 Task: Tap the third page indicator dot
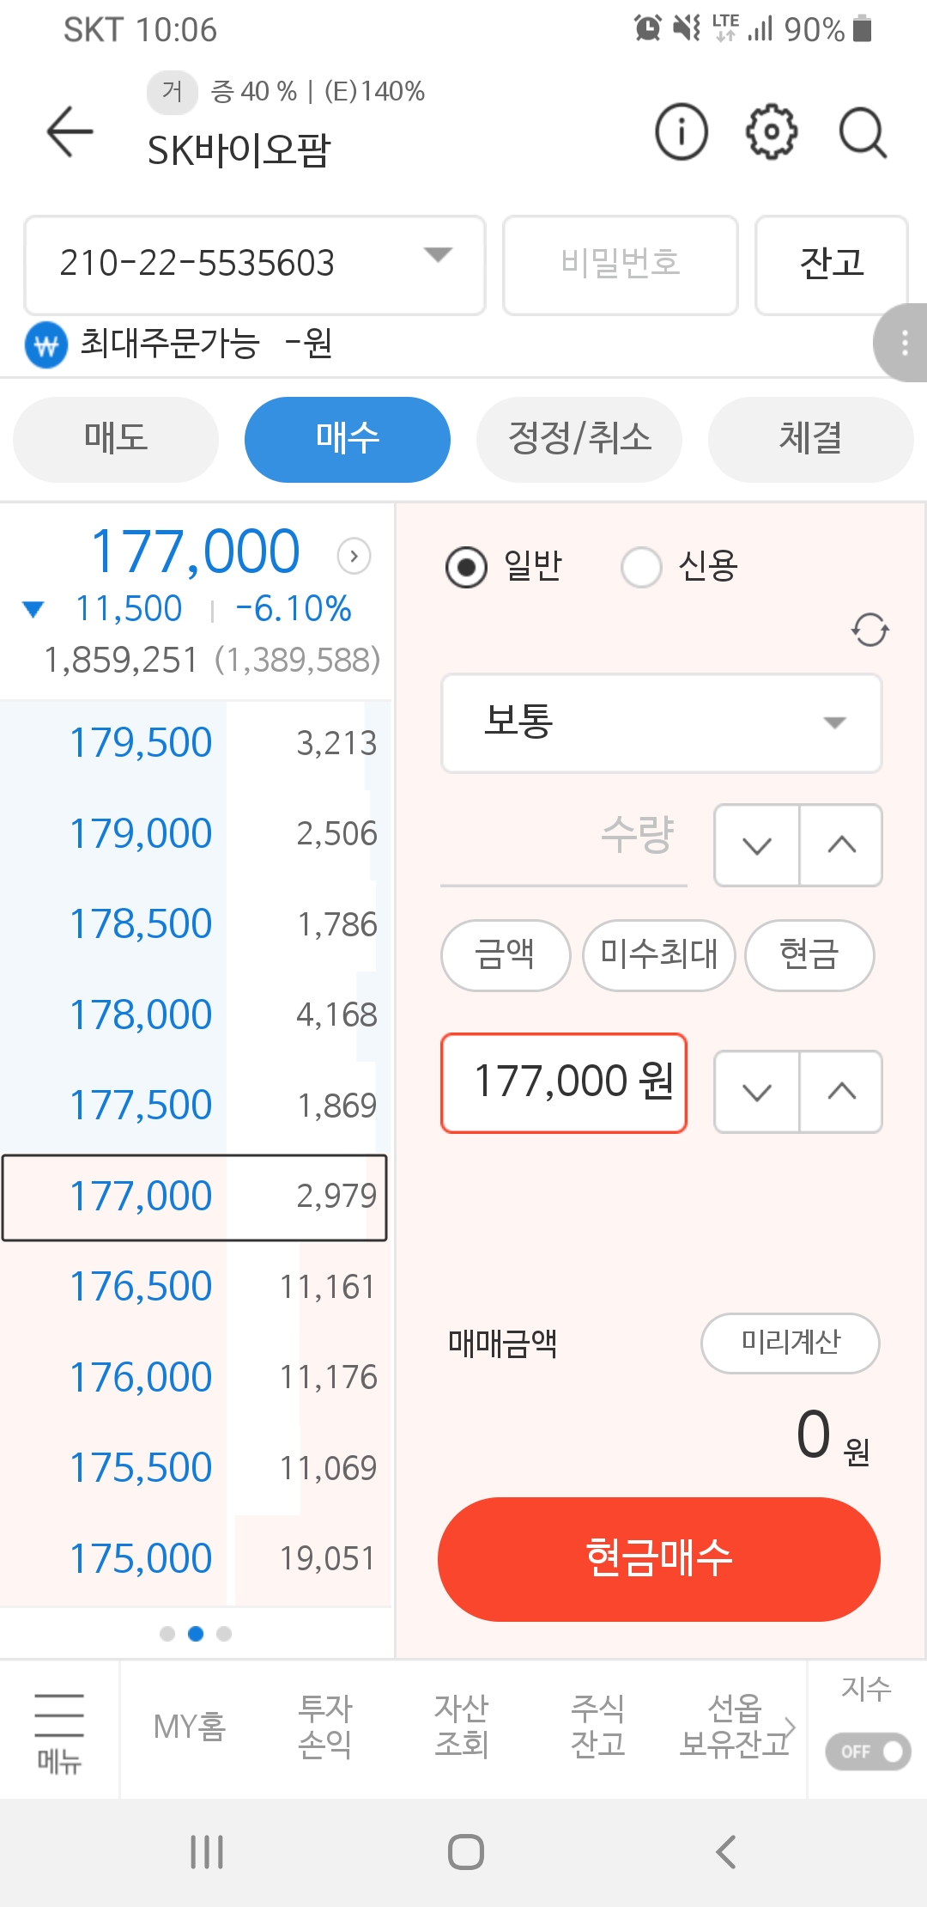(224, 1634)
